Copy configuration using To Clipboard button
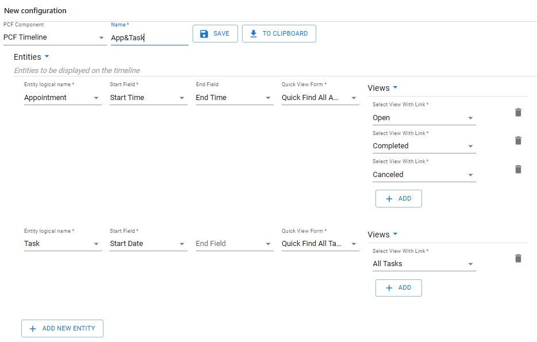The width and height of the screenshot is (537, 342). (x=279, y=33)
